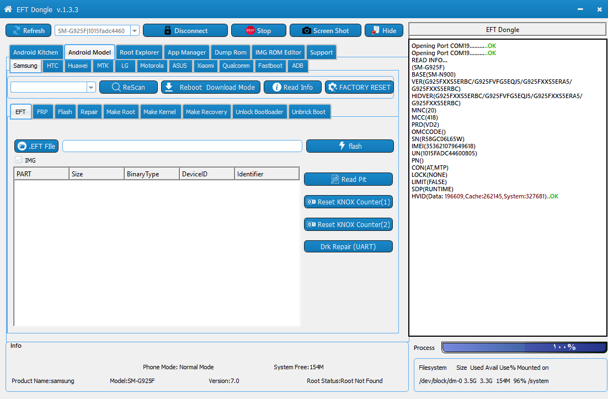This screenshot has width=608, height=399.
Task: Open the App Manager tab
Action: [187, 52]
